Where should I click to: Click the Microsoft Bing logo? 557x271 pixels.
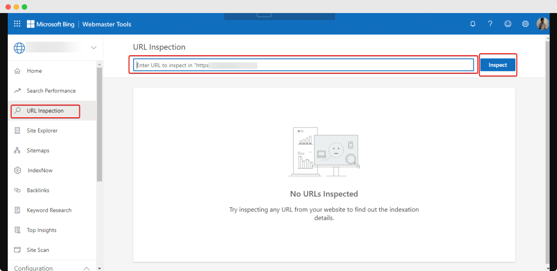[51, 24]
